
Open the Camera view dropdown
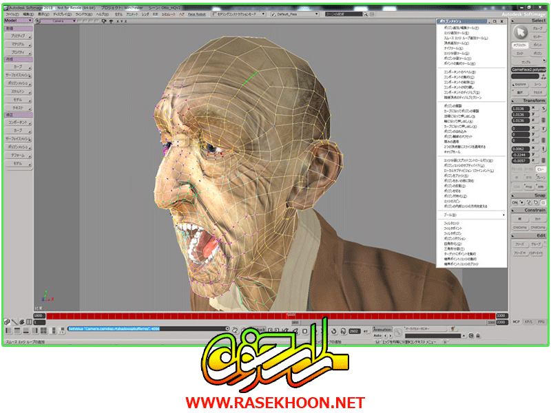pyautogui.click(x=59, y=21)
